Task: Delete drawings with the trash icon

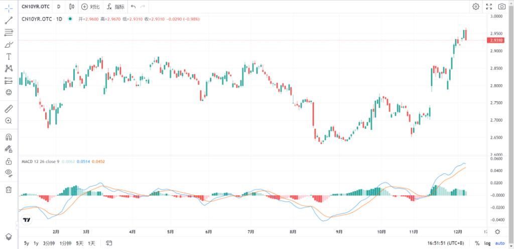Action: click(x=9, y=189)
